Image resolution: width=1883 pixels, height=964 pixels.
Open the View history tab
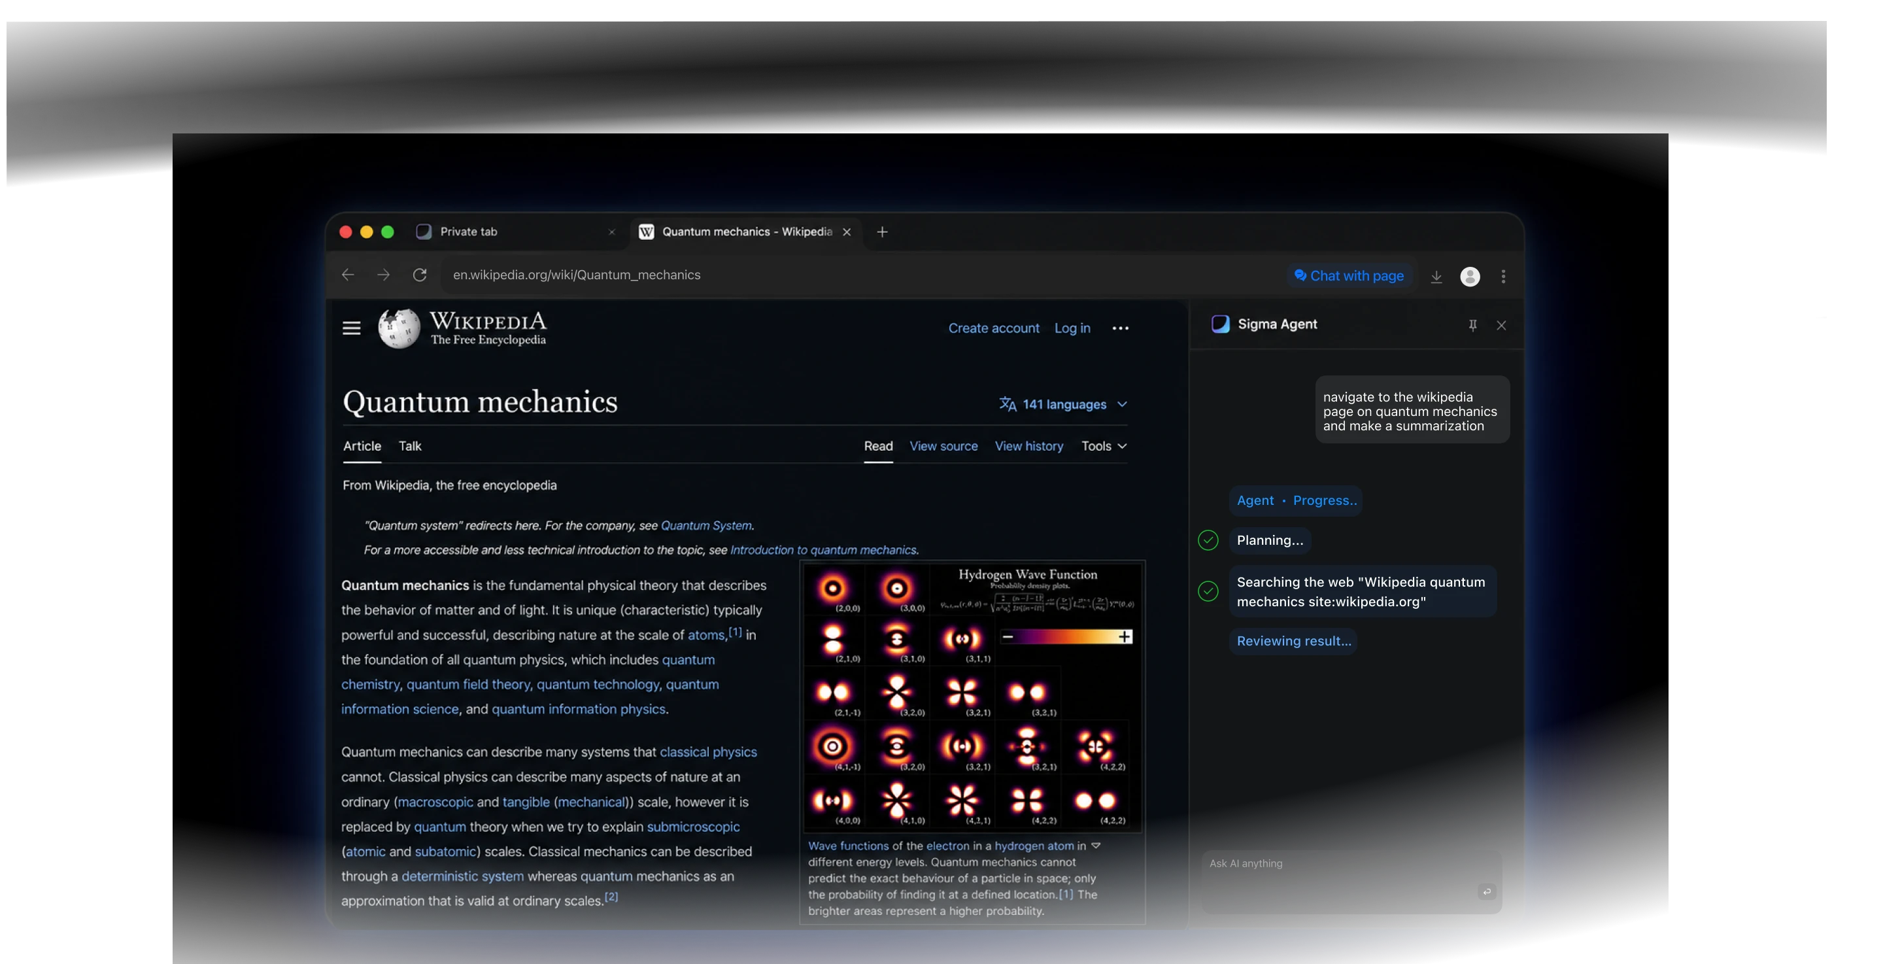[x=1028, y=446]
